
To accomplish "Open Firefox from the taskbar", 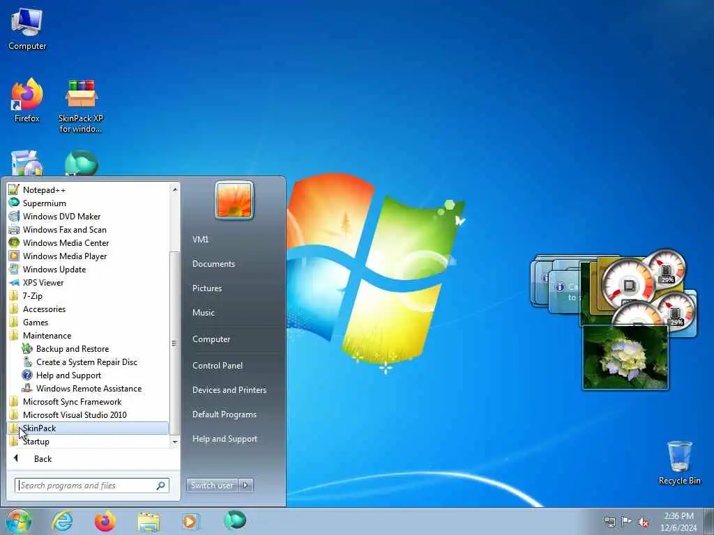I will click(105, 521).
